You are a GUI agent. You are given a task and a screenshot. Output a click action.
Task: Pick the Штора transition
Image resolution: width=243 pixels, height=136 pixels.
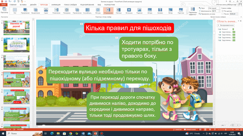(150, 11)
